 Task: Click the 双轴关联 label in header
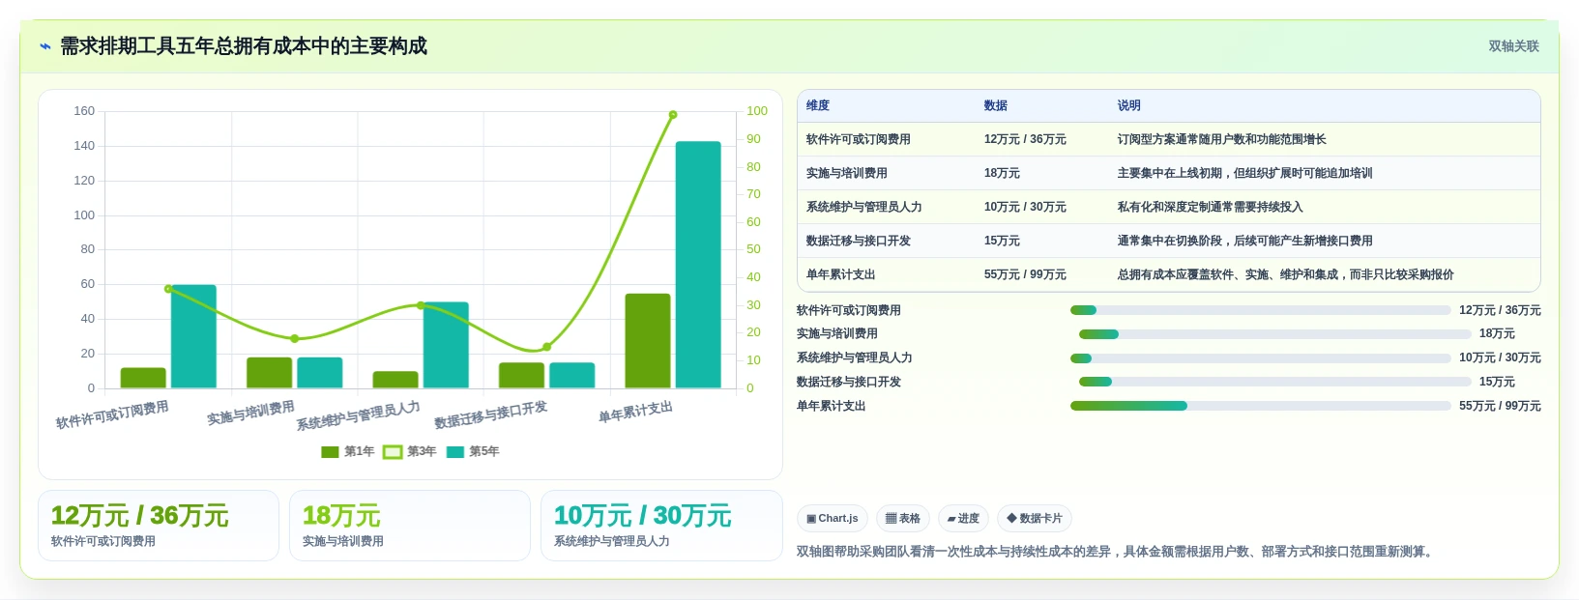tap(1513, 46)
